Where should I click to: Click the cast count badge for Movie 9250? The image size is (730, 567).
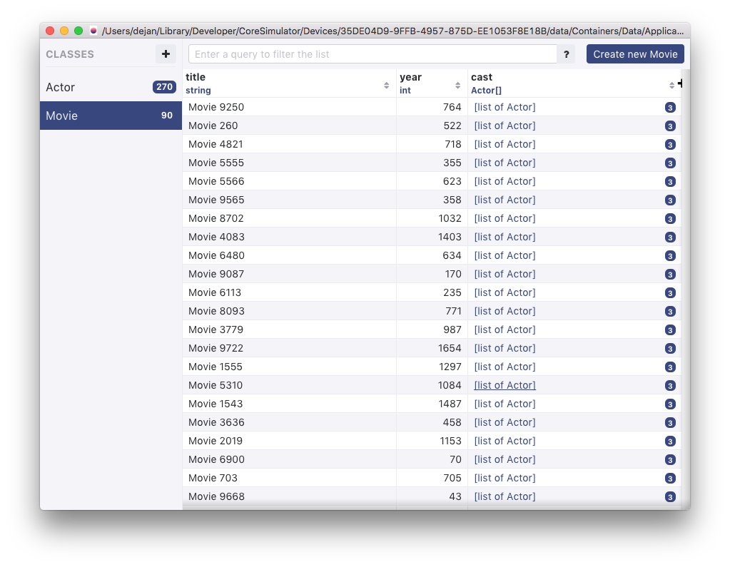coord(670,108)
